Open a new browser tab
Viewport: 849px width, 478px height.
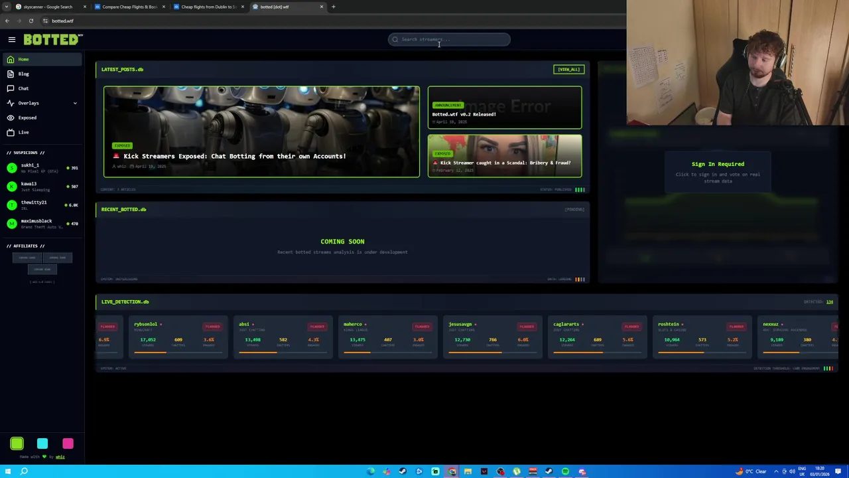coord(334,7)
